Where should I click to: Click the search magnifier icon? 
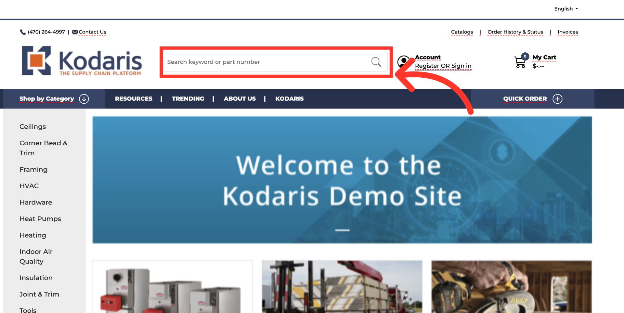click(376, 62)
